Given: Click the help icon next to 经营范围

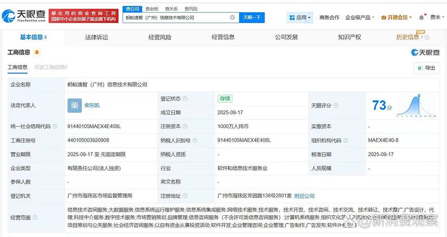Looking at the screenshot, I should pos(35,218).
